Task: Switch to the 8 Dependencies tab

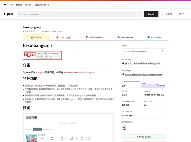Action: click(x=94, y=37)
